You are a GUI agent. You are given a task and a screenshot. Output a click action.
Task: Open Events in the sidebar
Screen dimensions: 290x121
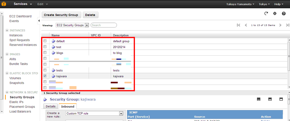pos(14,21)
